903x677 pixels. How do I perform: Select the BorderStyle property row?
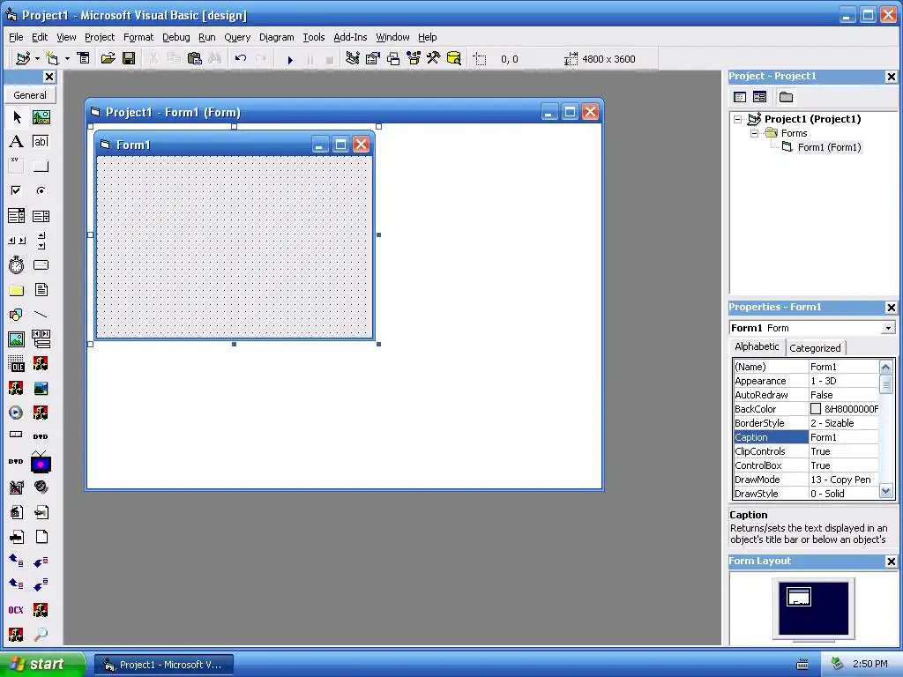pos(806,423)
